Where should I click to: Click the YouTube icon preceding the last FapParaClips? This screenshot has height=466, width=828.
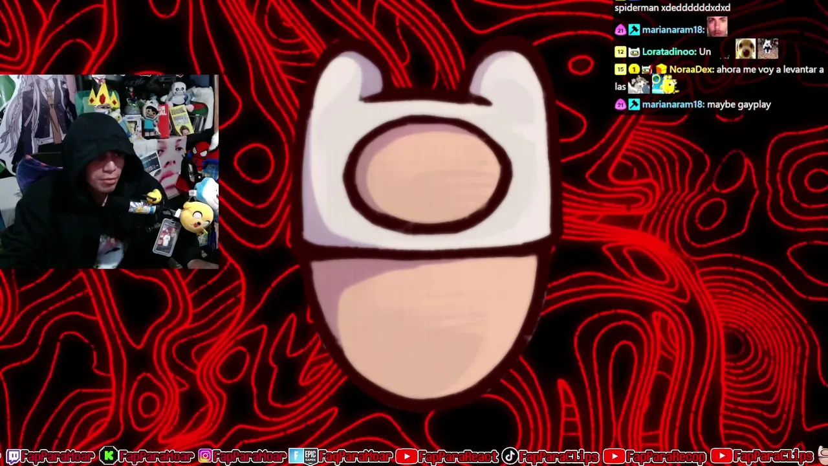tap(721, 456)
